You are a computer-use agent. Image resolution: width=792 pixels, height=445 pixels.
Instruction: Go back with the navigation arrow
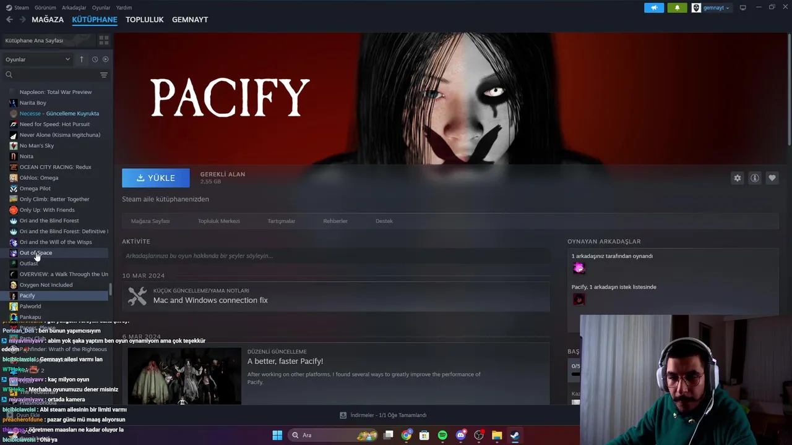[9, 20]
